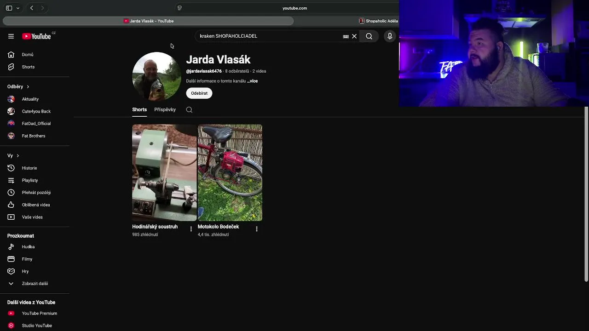Click the Studio YouTube icon
Screen dimensions: 589x331
(x=11, y=325)
